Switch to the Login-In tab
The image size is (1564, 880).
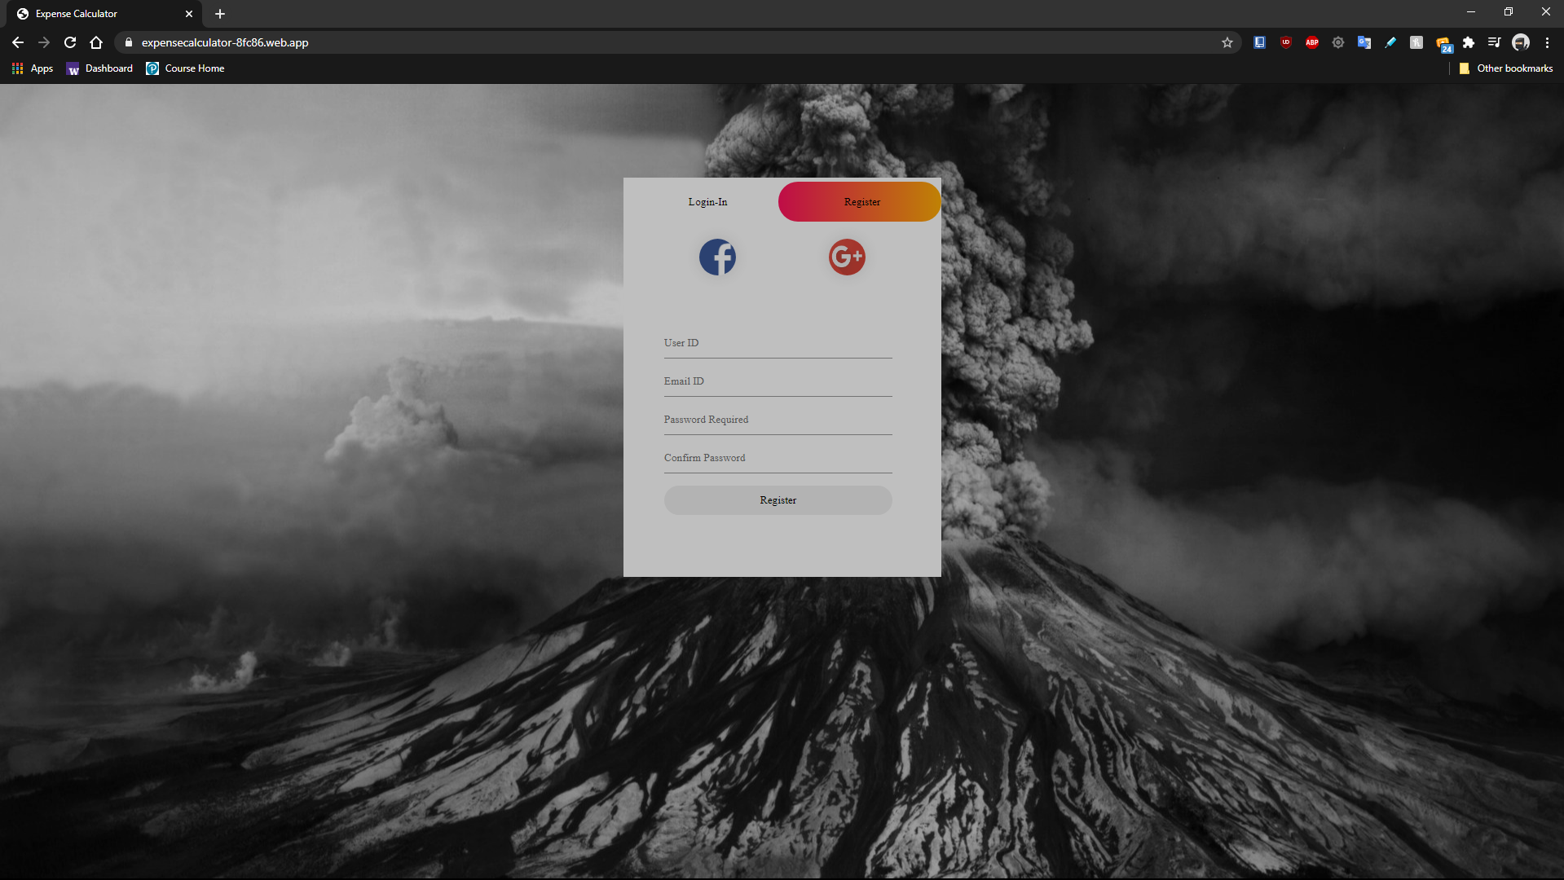707,201
